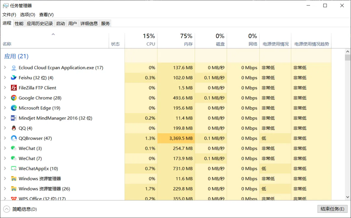Expand Windows 资源管理器 (26) group
351x218 pixels.
[x=5, y=188]
